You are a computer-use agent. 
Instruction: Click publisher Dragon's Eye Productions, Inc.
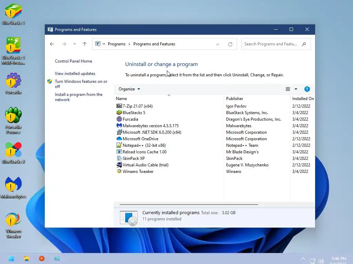click(x=254, y=119)
